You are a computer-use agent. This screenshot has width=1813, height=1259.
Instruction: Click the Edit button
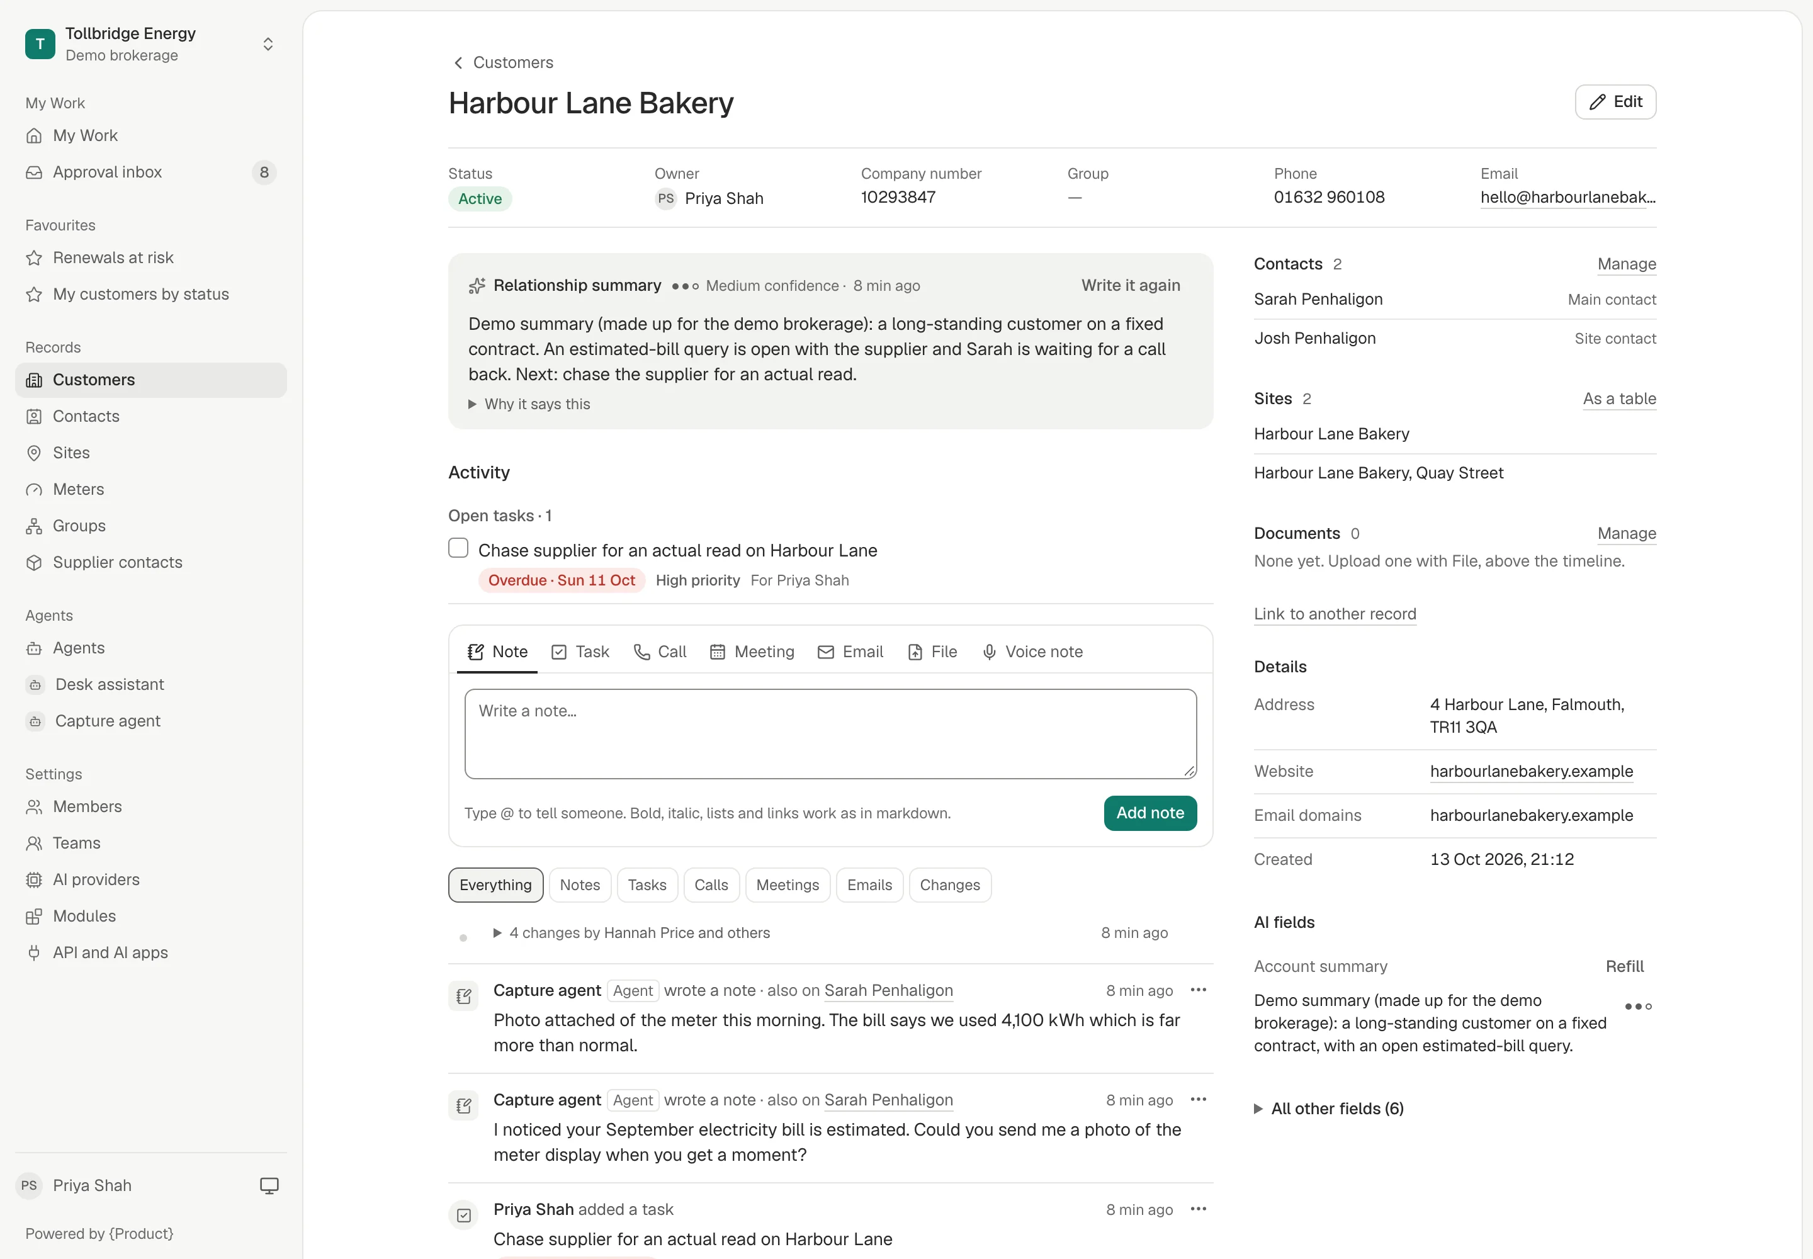pos(1616,102)
